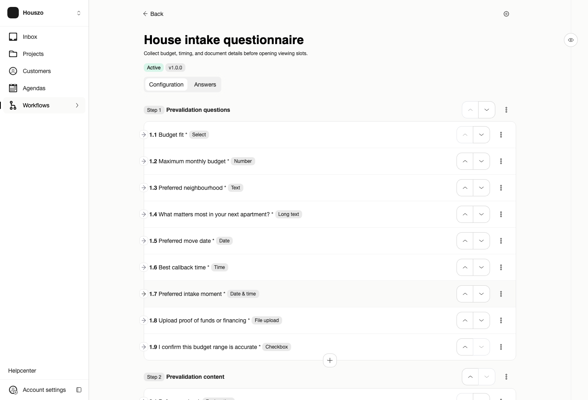Image resolution: width=588 pixels, height=400 pixels.
Task: Open the Projects folder icon
Action: point(13,54)
